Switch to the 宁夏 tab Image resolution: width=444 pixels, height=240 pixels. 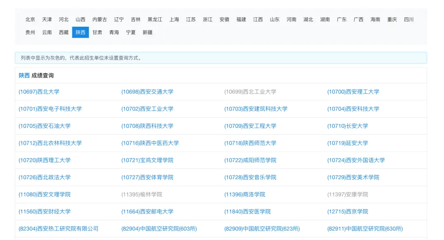(x=131, y=32)
